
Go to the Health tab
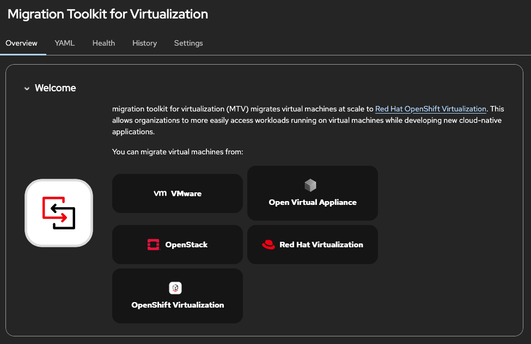[103, 43]
